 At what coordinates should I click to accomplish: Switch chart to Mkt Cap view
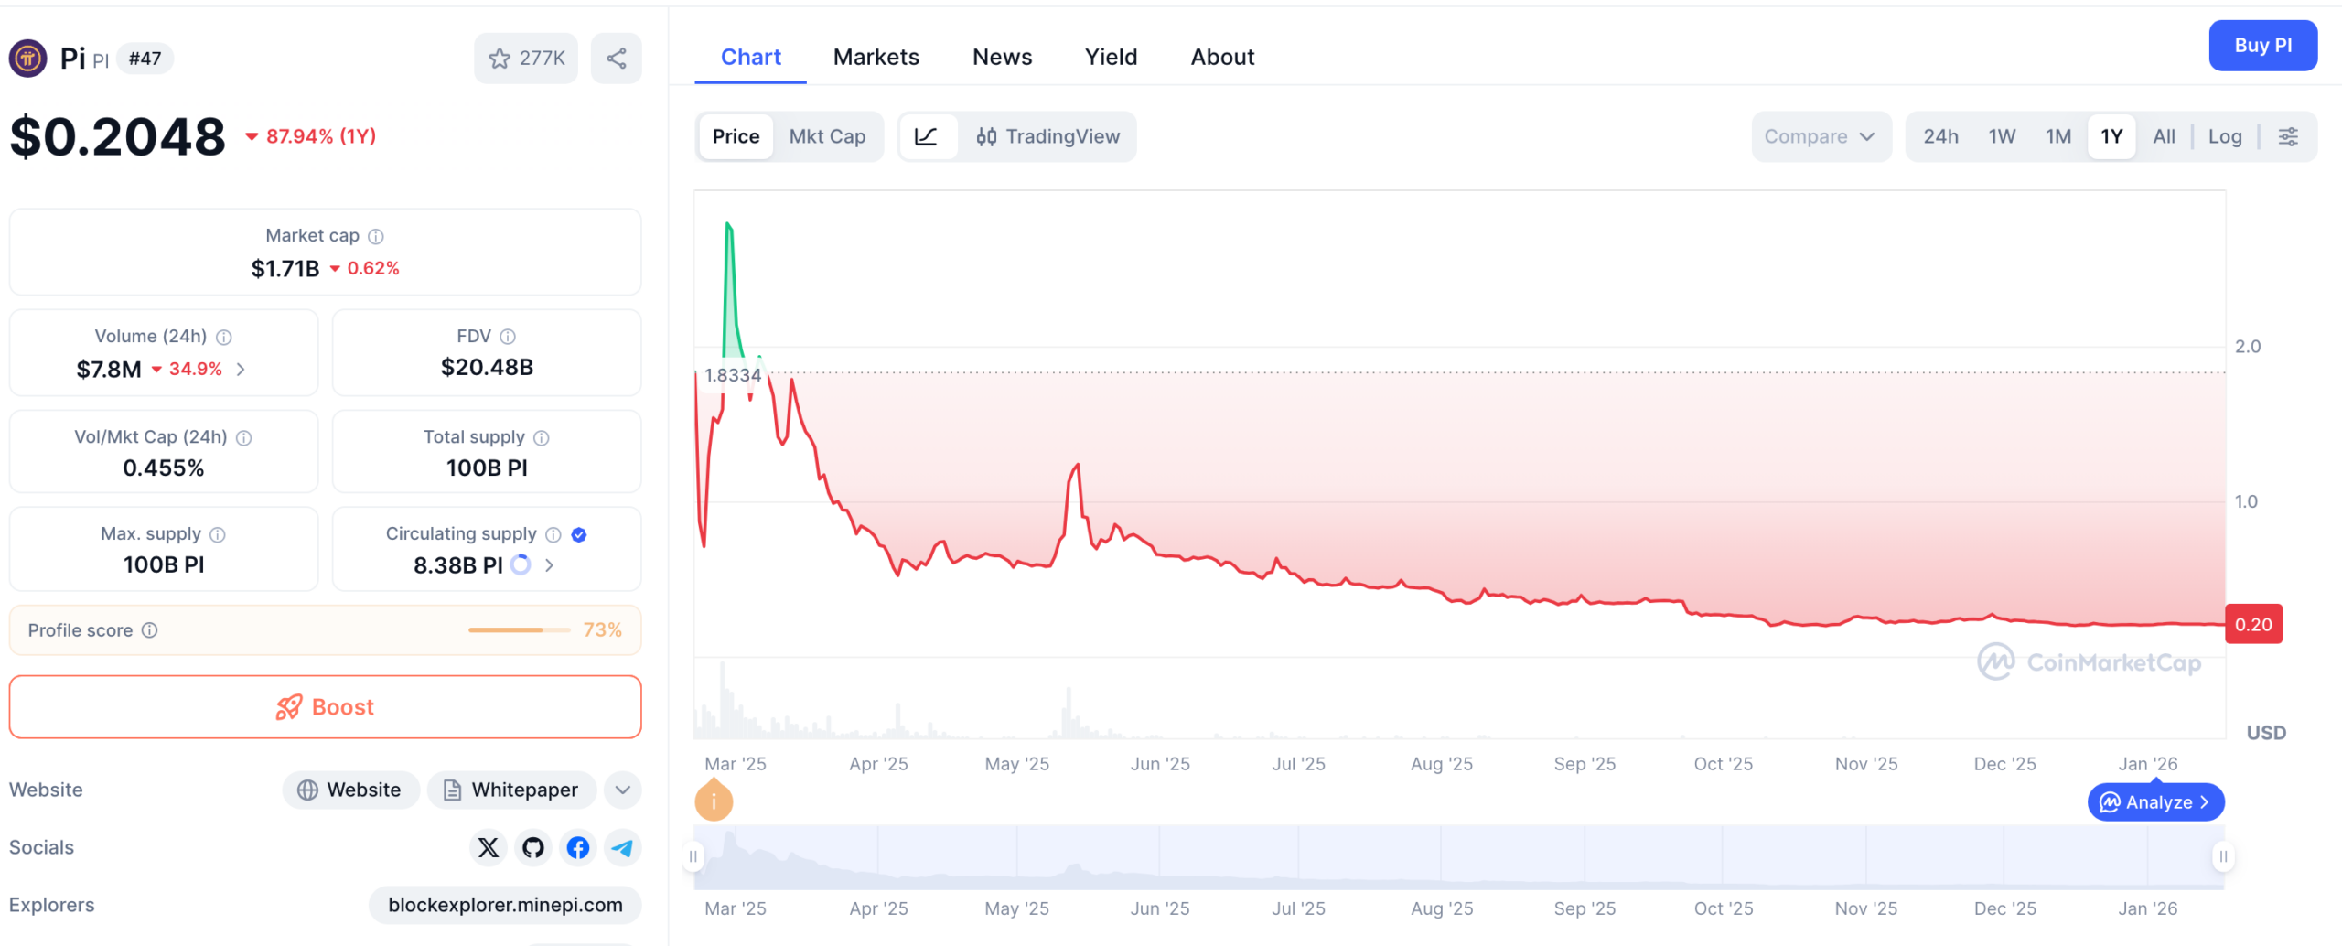(x=827, y=136)
